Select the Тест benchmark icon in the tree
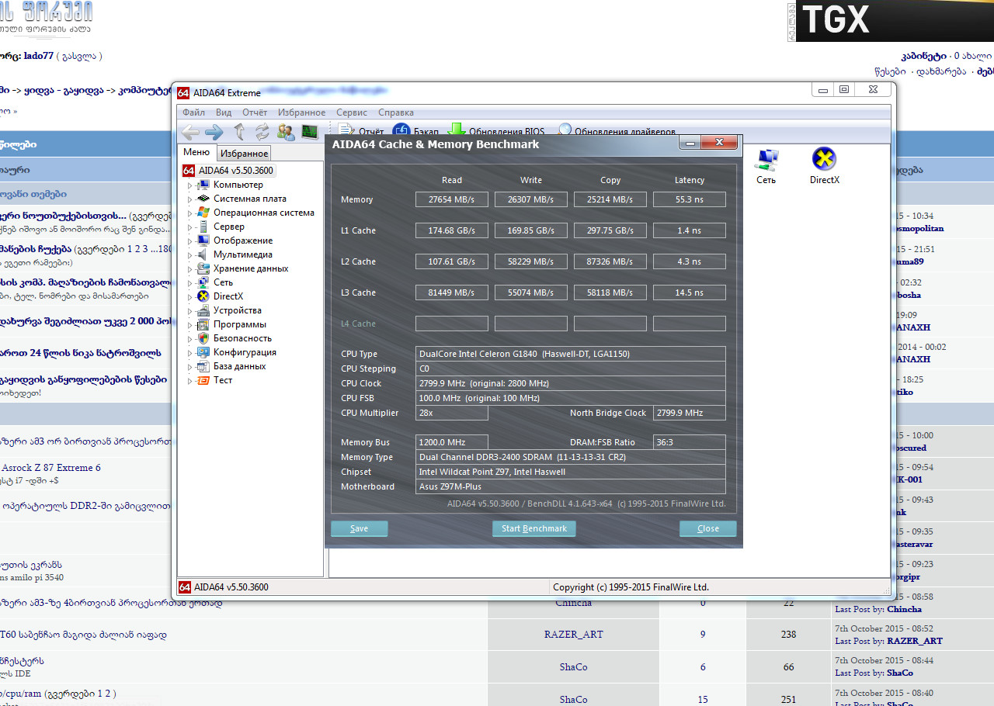Viewport: 994px width, 706px height. [x=204, y=380]
